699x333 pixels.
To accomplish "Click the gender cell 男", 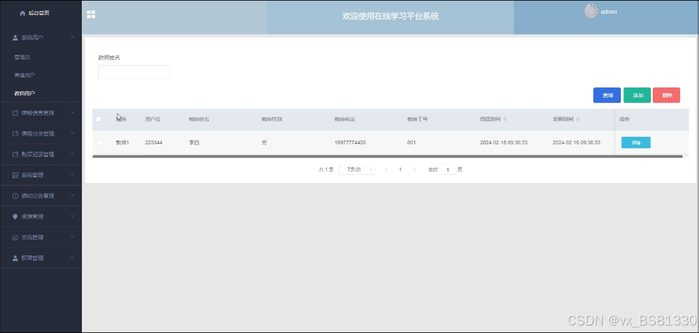I will [264, 142].
